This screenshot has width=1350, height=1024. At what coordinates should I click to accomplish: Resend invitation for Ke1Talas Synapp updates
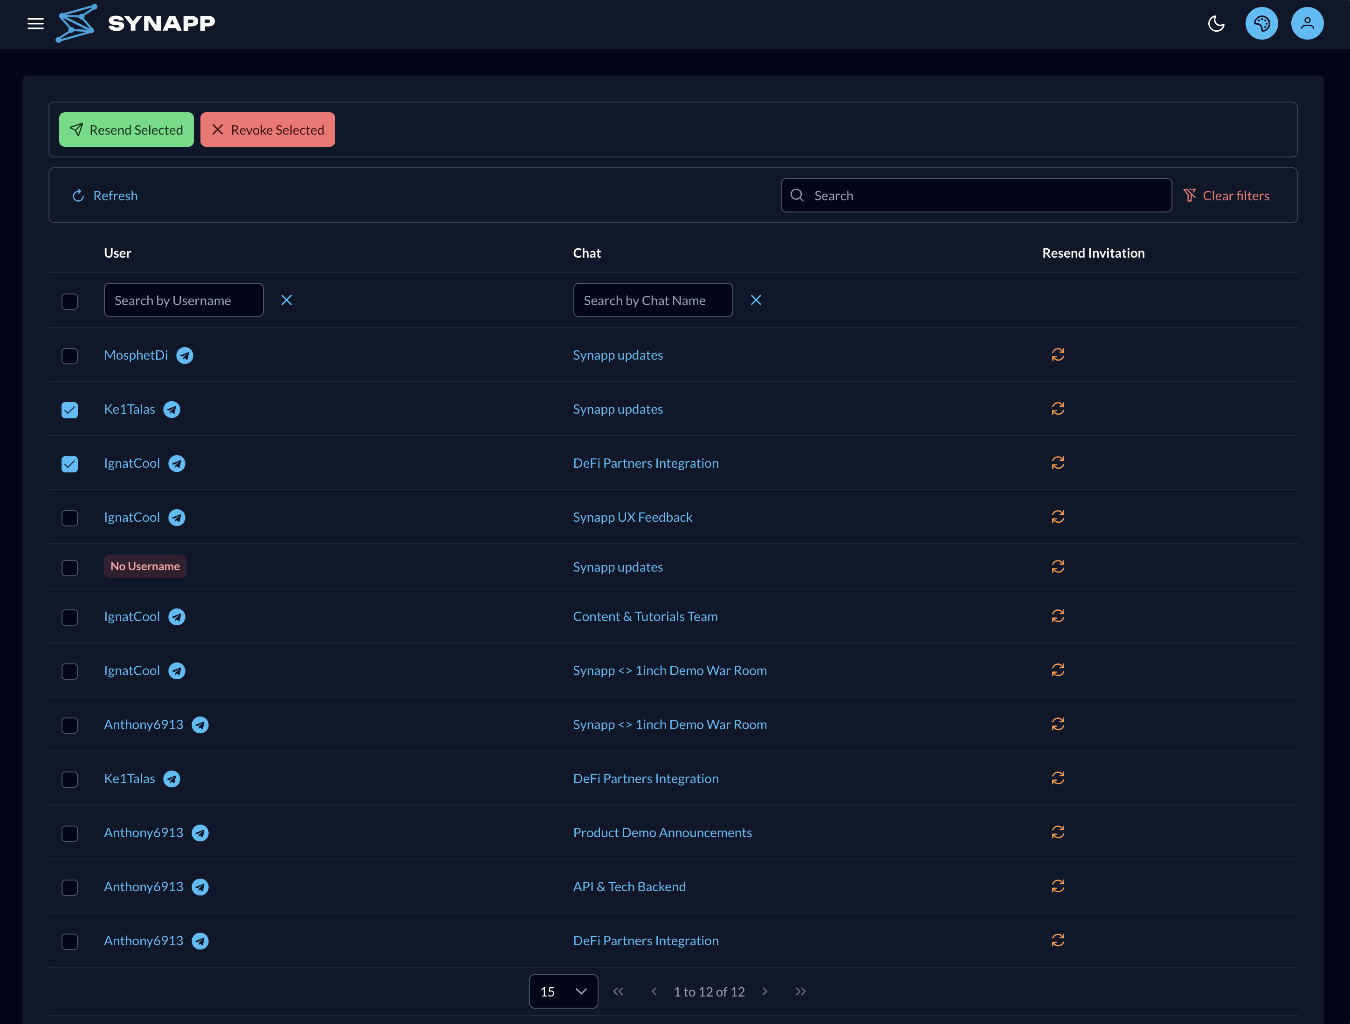click(1058, 409)
